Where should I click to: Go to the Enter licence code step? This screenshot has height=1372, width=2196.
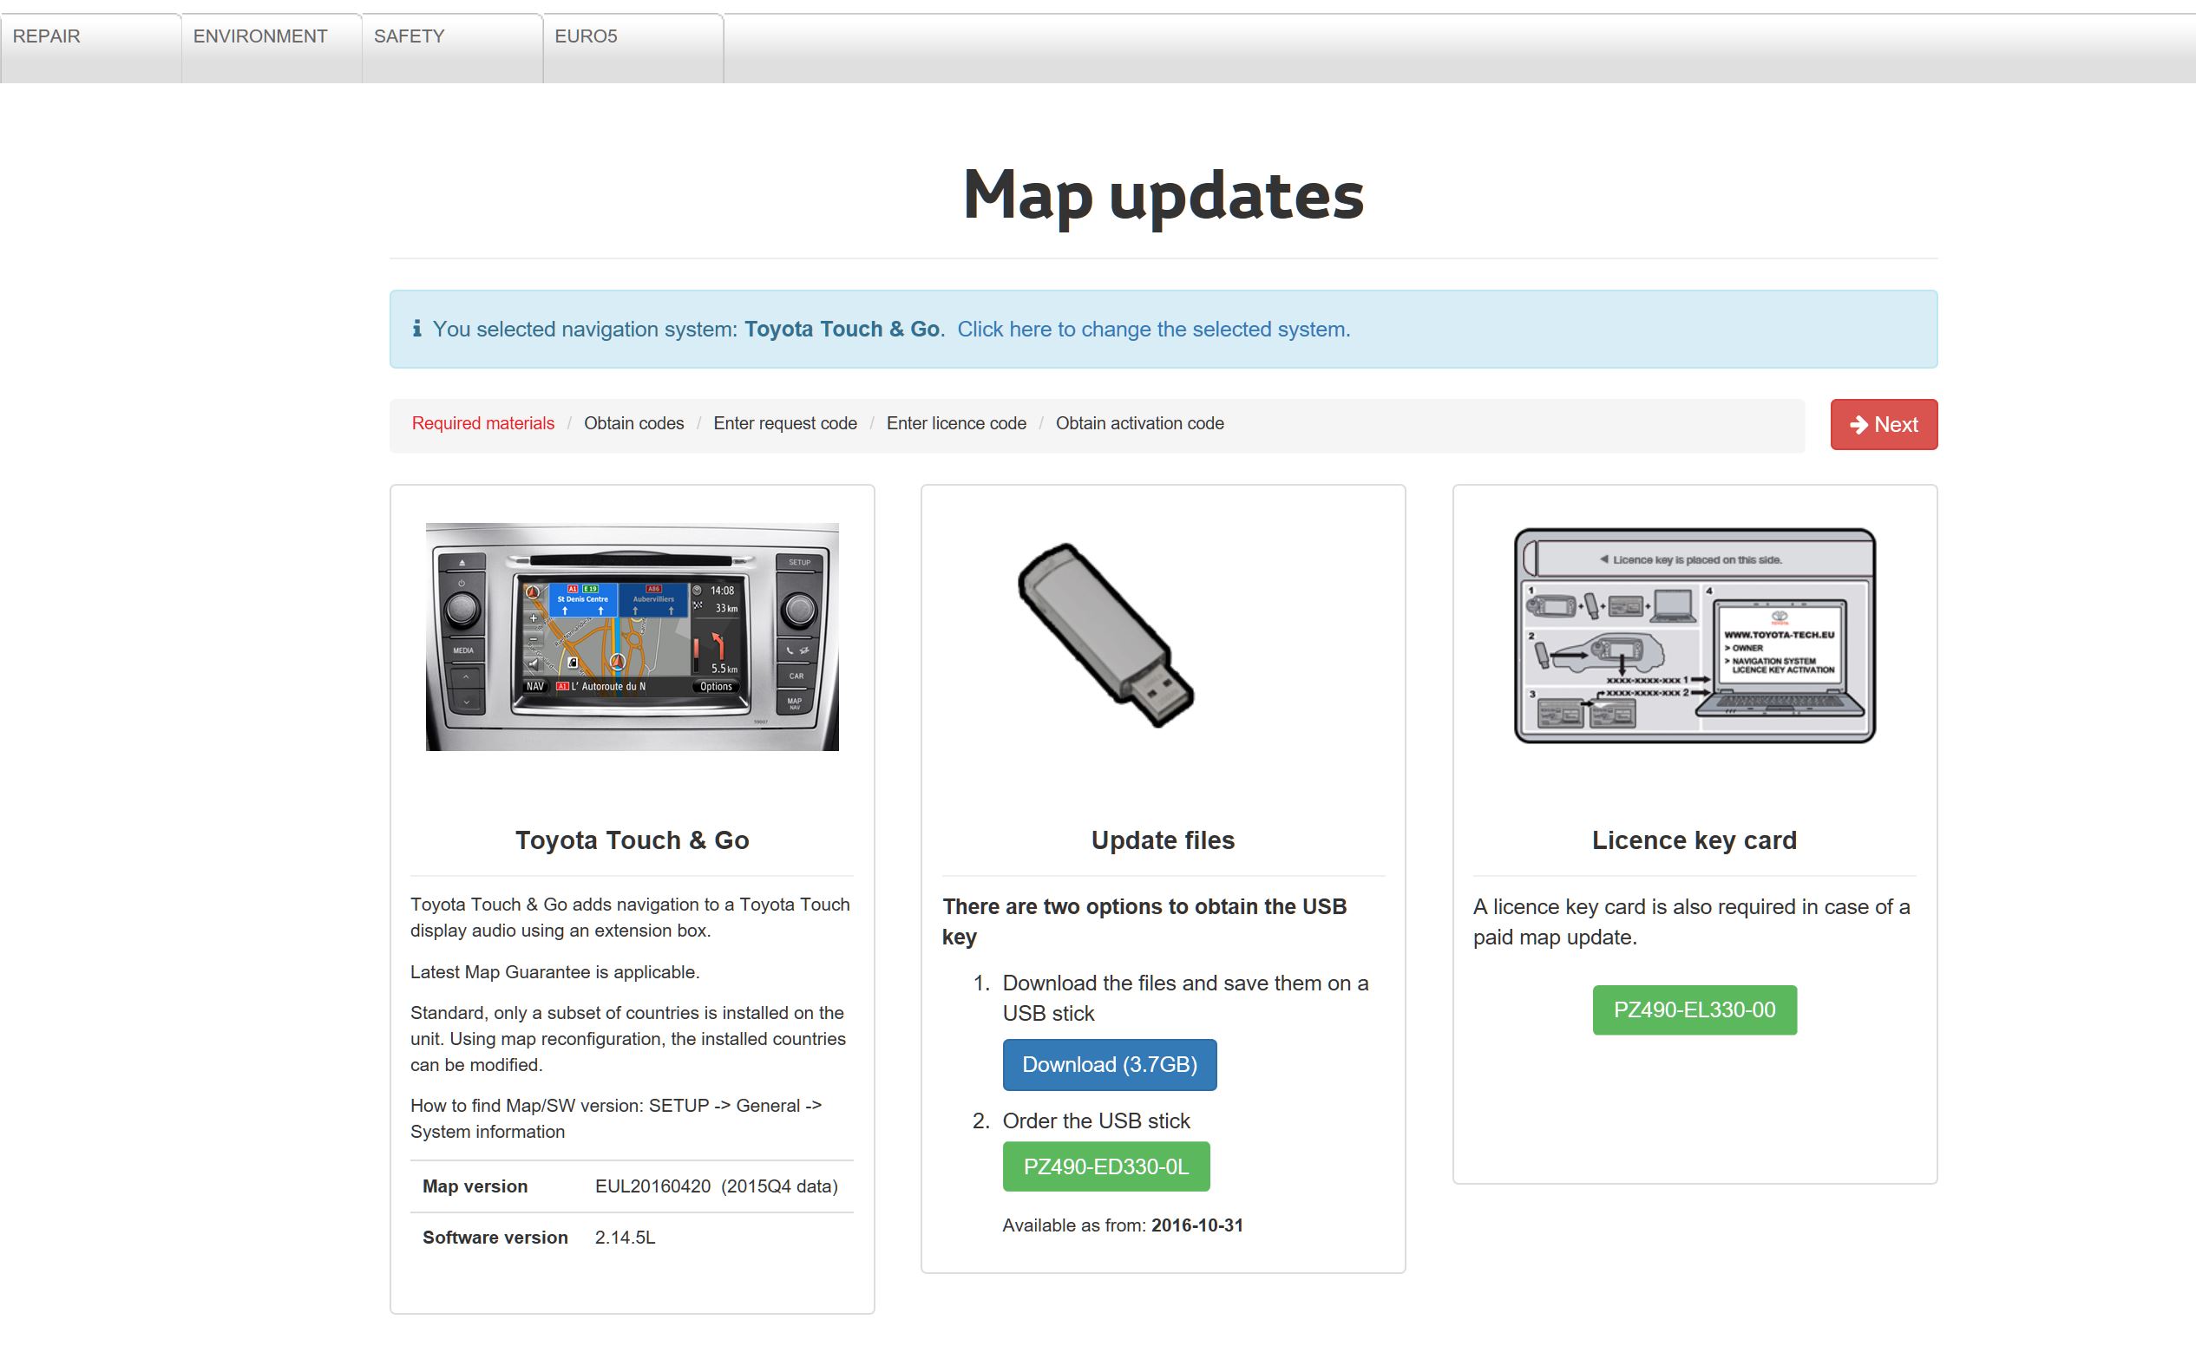pos(956,424)
